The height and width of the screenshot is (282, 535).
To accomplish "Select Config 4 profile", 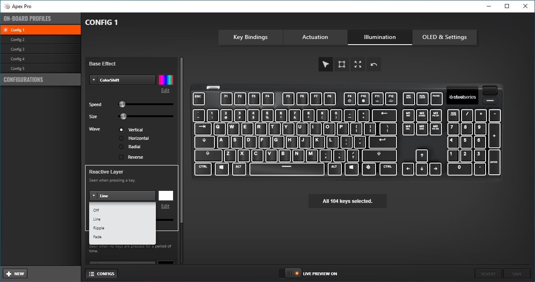I will coord(40,59).
